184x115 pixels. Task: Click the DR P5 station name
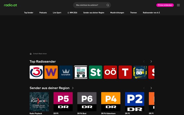[56, 113]
